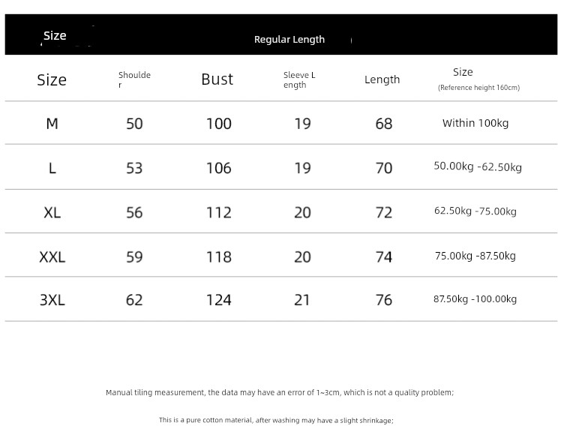Screen dimensions: 561x435
Task: Select the white "Size" label in black banner
Action: click(55, 36)
